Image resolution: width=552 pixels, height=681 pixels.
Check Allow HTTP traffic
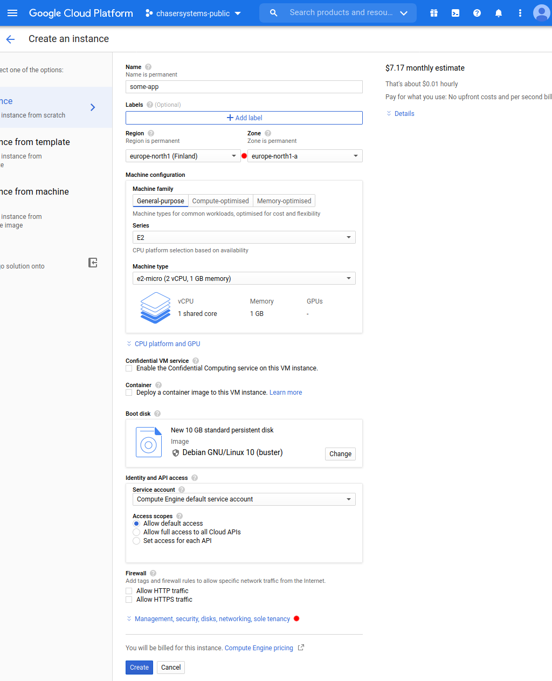pyautogui.click(x=129, y=590)
